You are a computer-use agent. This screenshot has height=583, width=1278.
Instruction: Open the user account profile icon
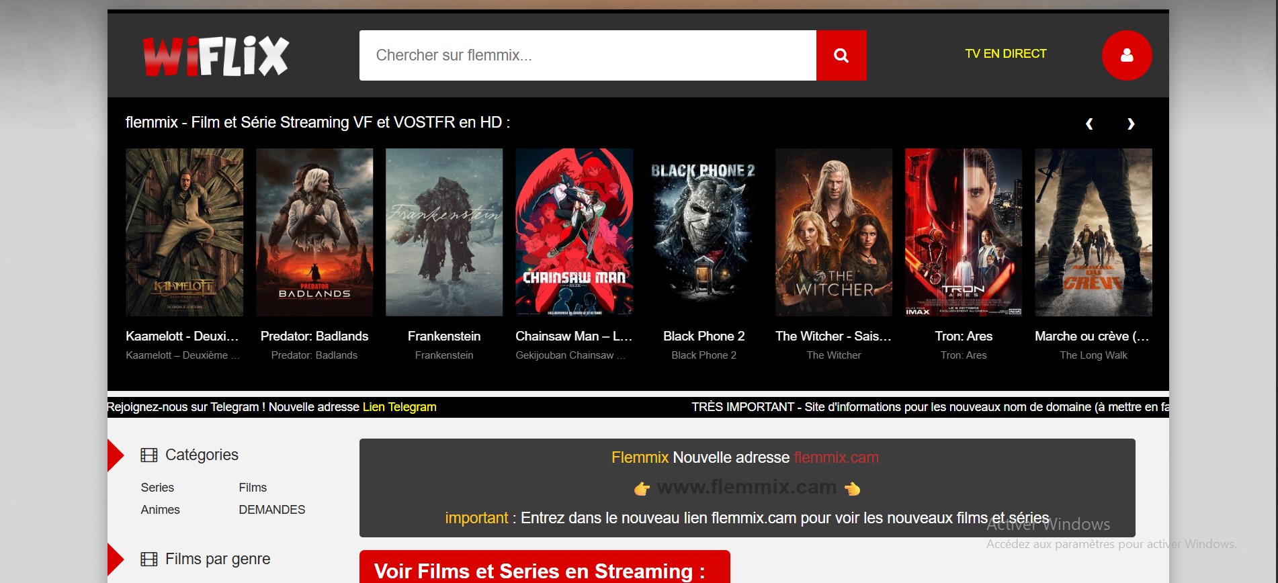(x=1126, y=56)
